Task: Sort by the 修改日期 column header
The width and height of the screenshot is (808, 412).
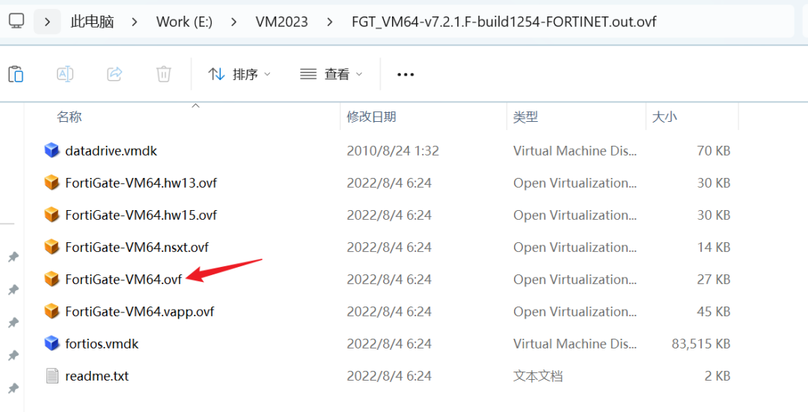Action: [372, 117]
